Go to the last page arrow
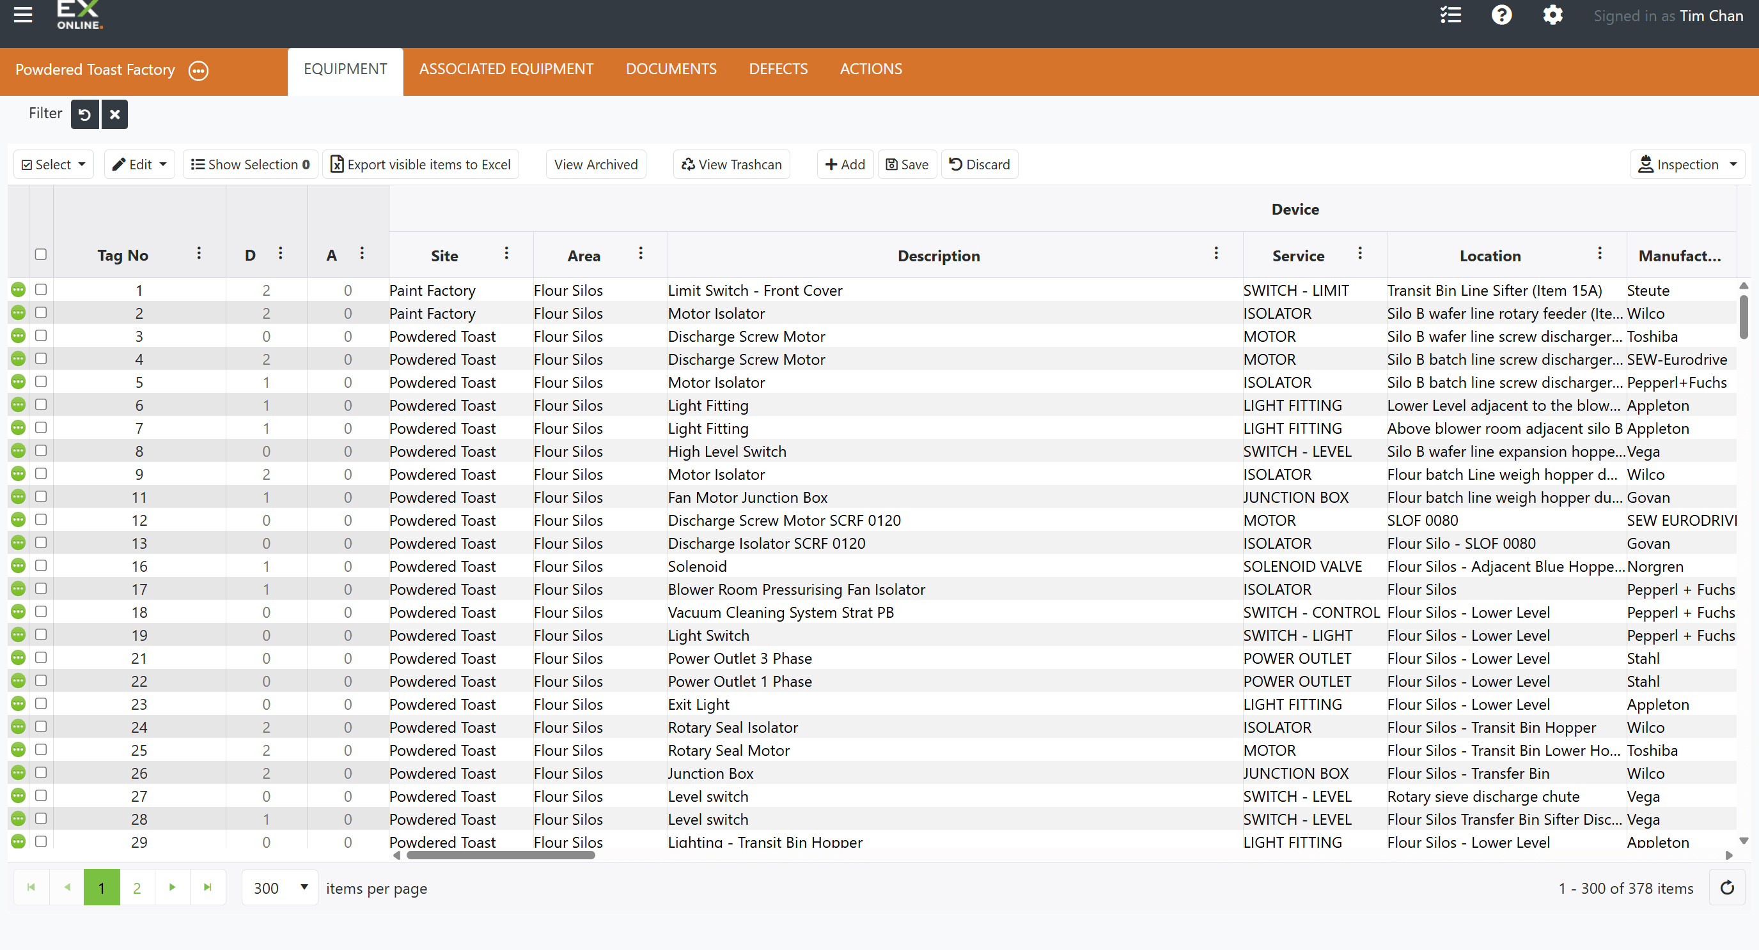This screenshot has width=1759, height=950. pos(208,887)
